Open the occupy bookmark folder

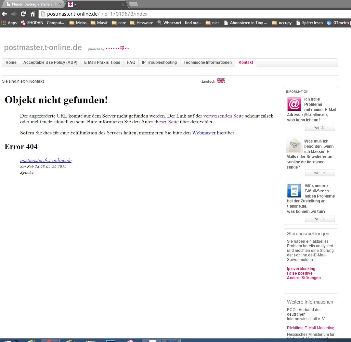click(x=282, y=23)
